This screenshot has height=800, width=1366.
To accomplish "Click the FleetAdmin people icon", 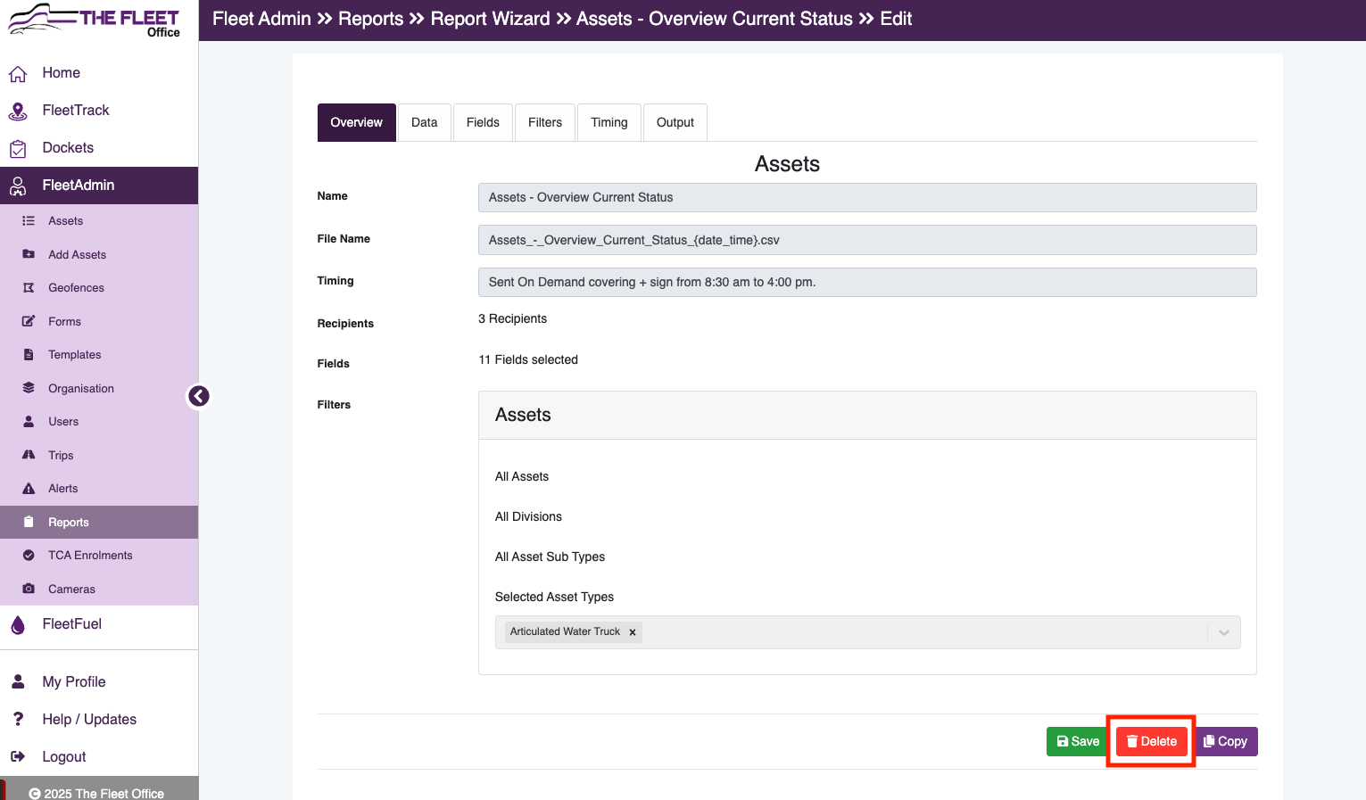I will tap(18, 186).
